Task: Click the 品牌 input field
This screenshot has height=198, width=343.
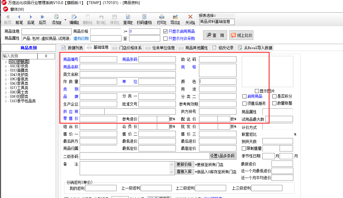Action: pyautogui.click(x=98, y=97)
